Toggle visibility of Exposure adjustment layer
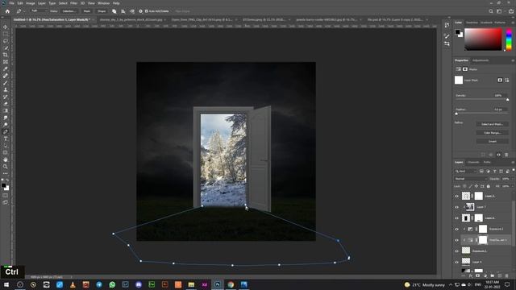516x290 pixels. (457, 229)
